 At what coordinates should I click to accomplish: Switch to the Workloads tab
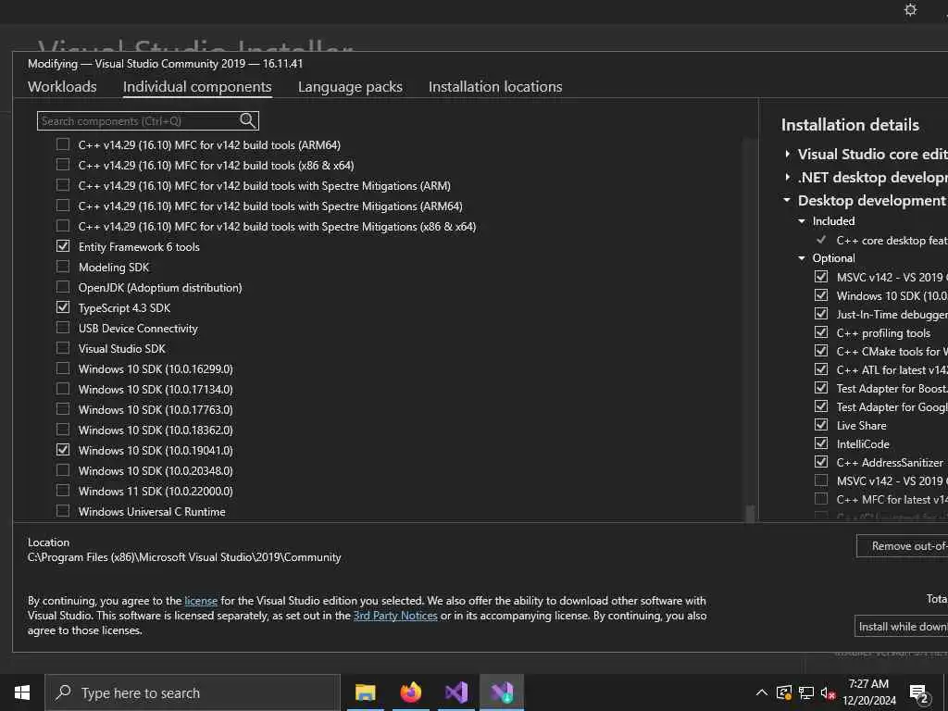click(62, 86)
